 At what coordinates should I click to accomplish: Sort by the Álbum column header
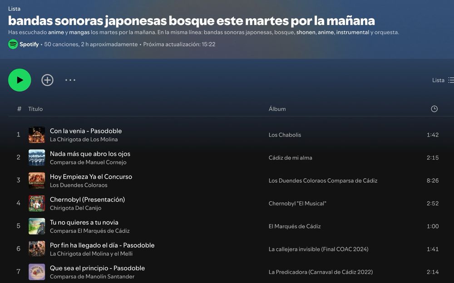[277, 109]
